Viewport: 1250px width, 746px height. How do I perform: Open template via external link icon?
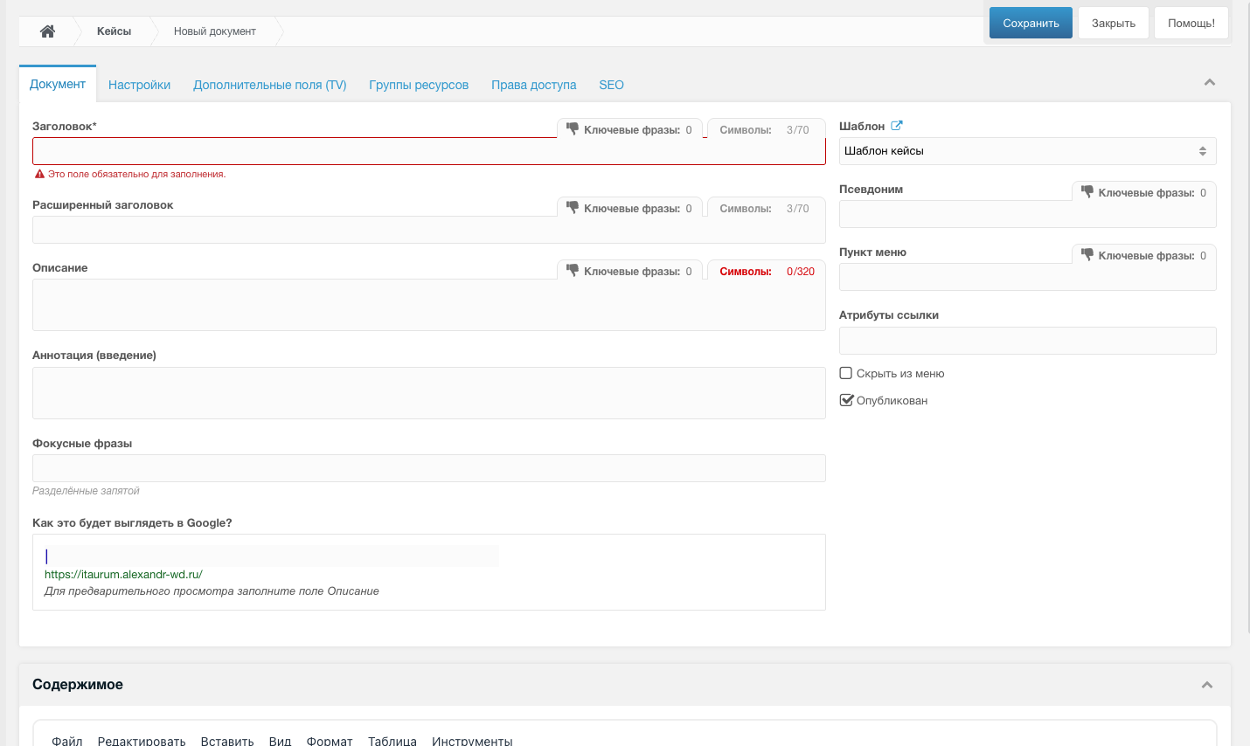coord(896,126)
